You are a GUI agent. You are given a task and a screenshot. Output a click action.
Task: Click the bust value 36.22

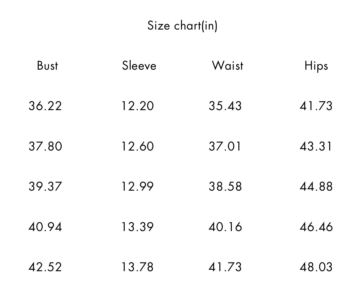(45, 106)
